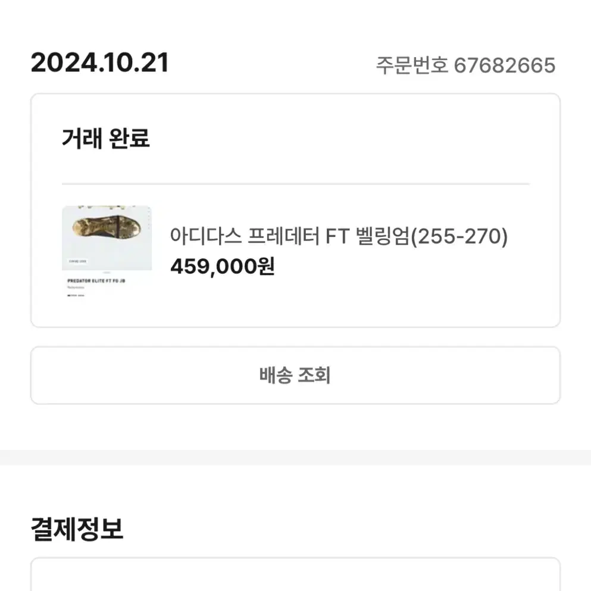Select the PREDATOR ELITE FT FG JB caption
This screenshot has width=591, height=591.
coord(96,281)
